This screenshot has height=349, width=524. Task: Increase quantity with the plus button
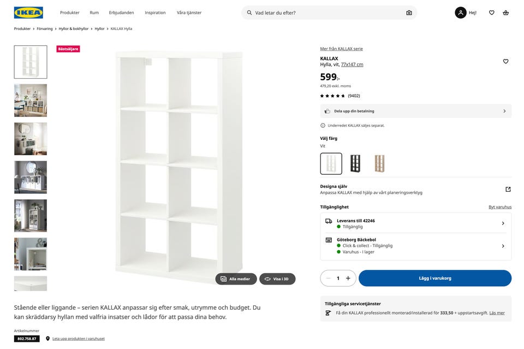tap(348, 278)
